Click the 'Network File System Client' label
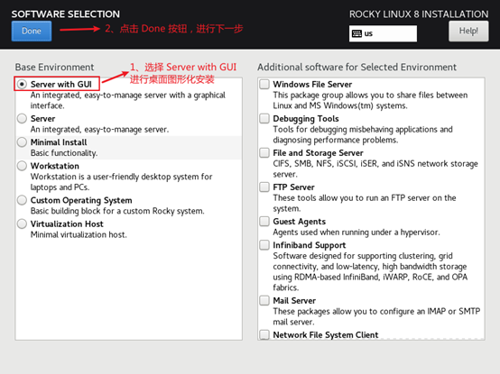500x374 pixels. (x=326, y=335)
